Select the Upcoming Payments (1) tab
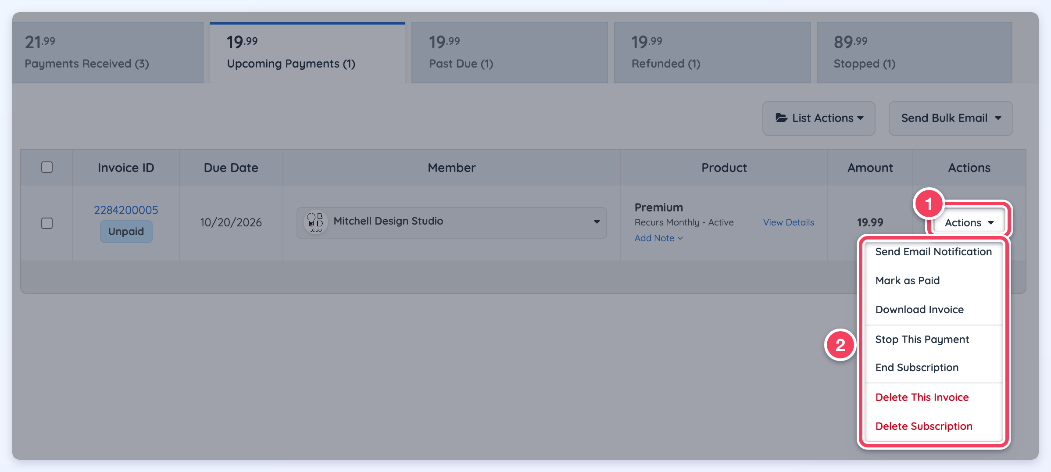The height and width of the screenshot is (472, 1051). click(x=307, y=53)
